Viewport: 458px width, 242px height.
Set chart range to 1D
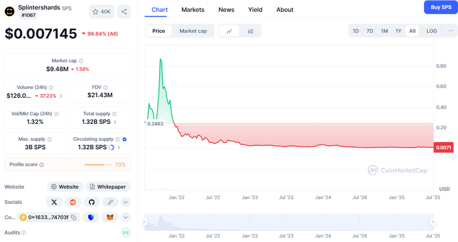point(356,31)
